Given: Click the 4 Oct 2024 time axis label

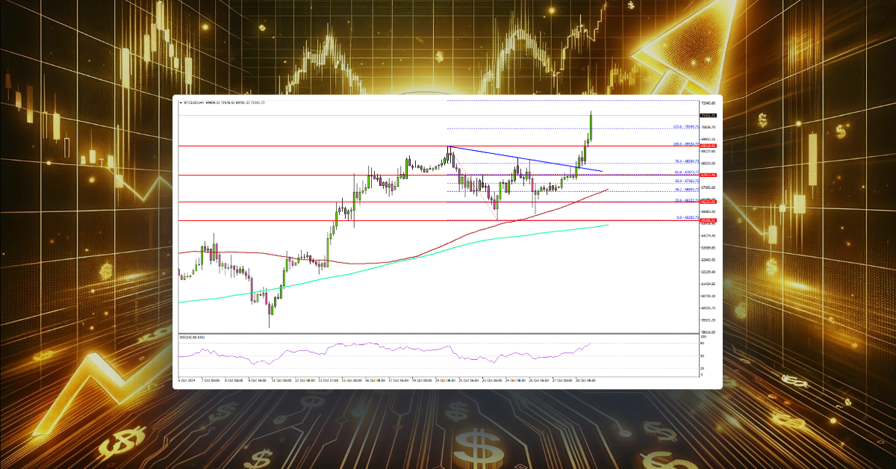Looking at the screenshot, I should 185,381.
